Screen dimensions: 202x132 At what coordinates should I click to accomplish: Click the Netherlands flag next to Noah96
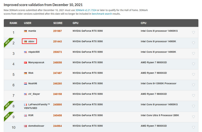(25, 83)
